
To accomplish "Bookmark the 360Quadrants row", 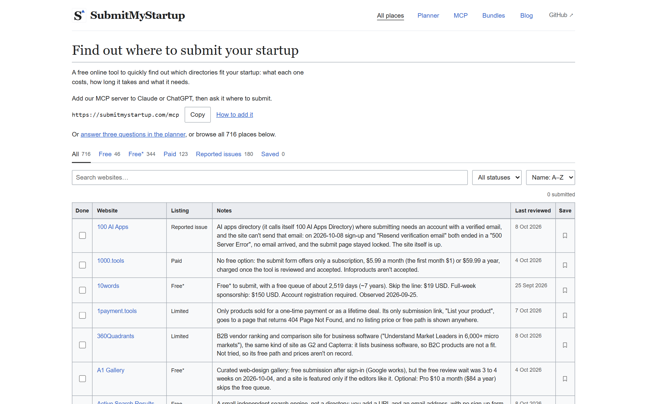I will click(x=565, y=345).
